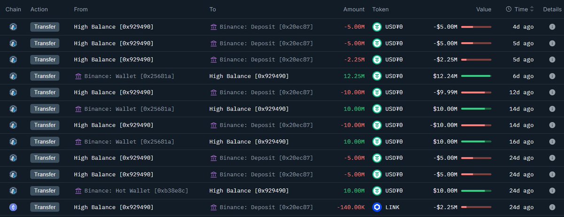Click the Details column header
This screenshot has height=217, width=564.
[552, 9]
